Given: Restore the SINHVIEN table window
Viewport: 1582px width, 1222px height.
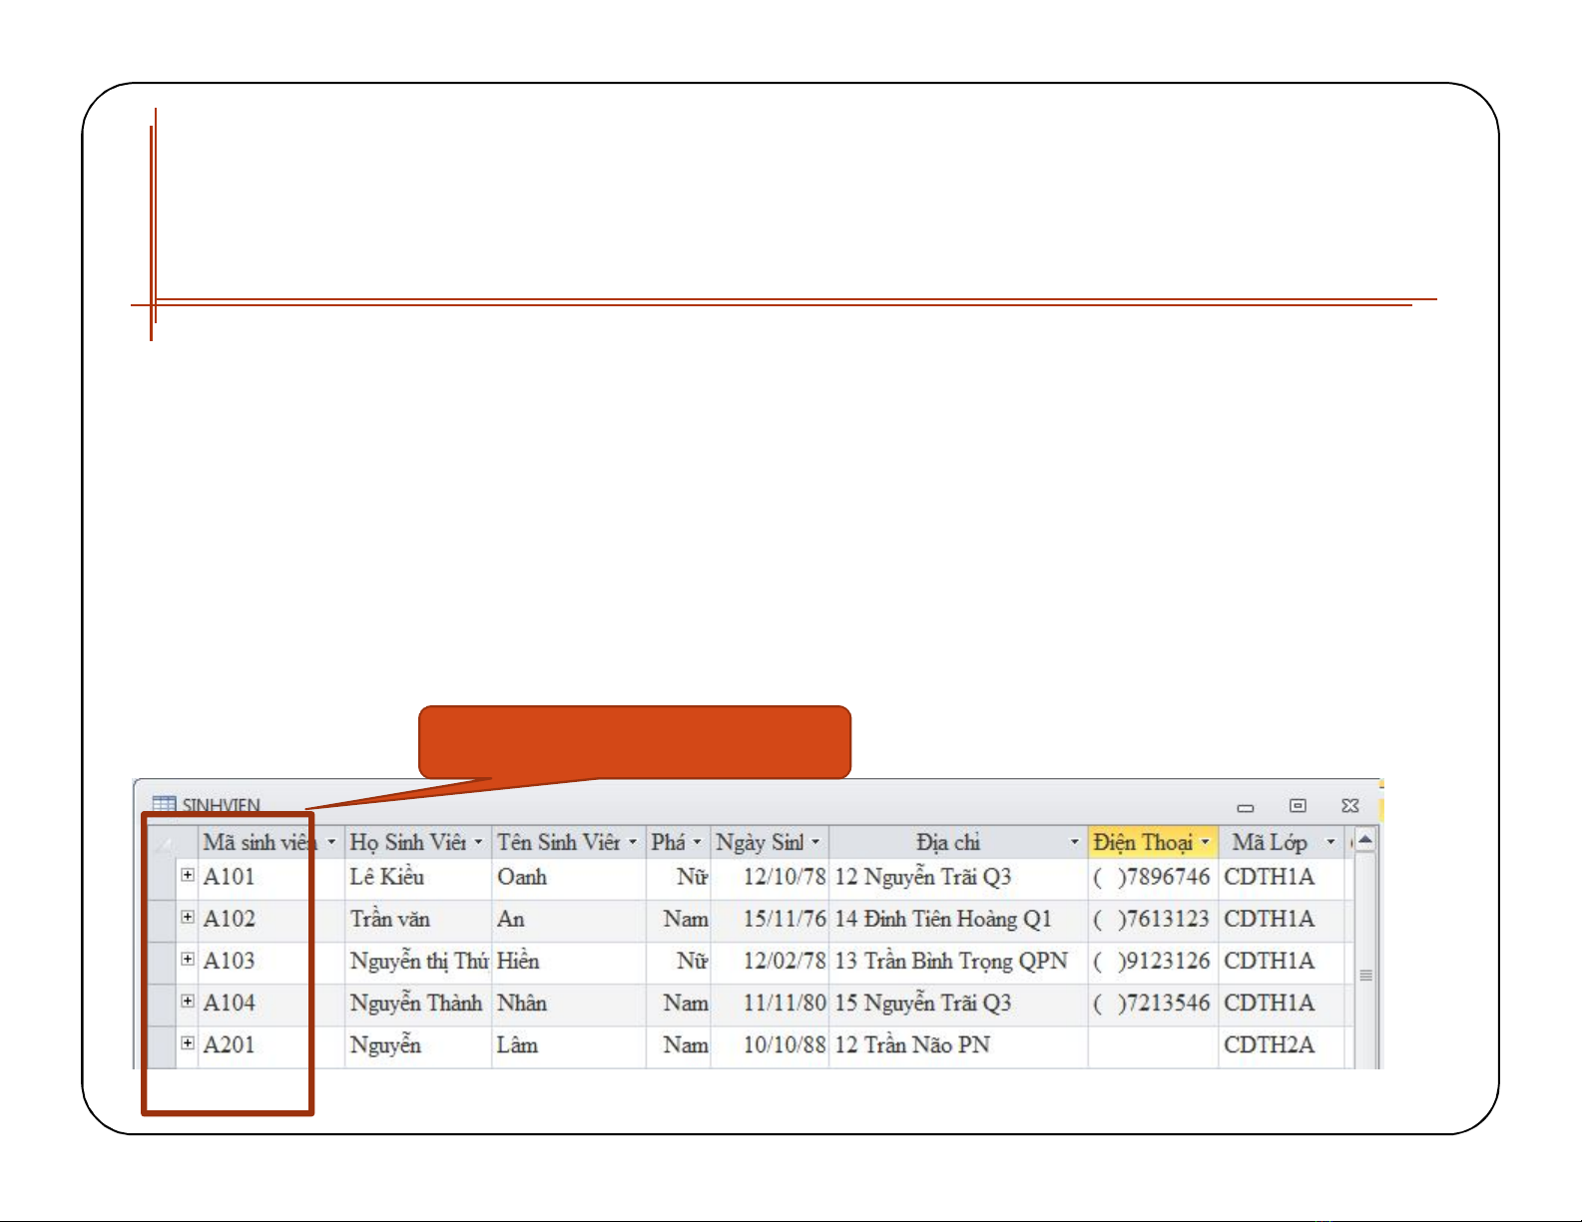Looking at the screenshot, I should coord(1298,805).
